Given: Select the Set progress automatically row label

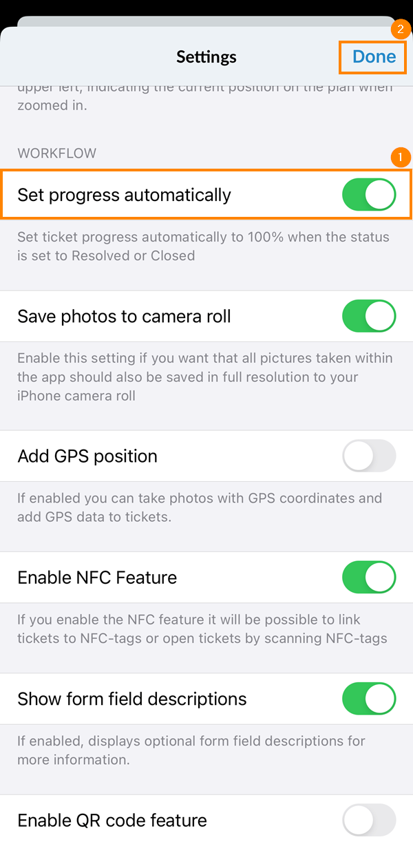Looking at the screenshot, I should [125, 196].
